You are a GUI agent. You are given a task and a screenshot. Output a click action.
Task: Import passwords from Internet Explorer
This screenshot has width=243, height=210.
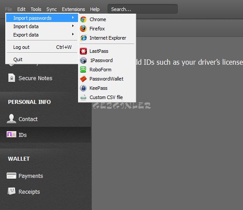107,38
